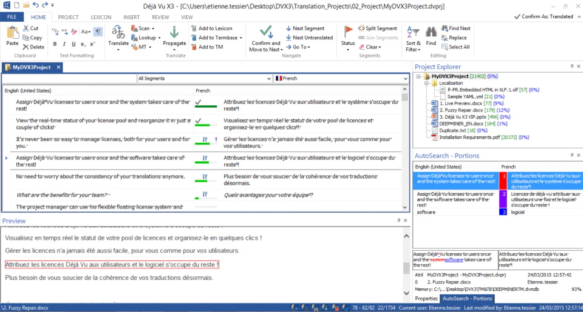Click the red number 1 match swatch

coord(503,181)
